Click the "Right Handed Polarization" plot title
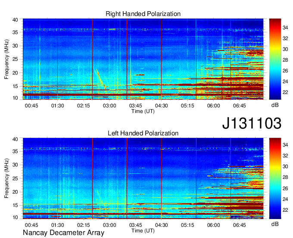The image size is (293, 238). tap(143, 14)
